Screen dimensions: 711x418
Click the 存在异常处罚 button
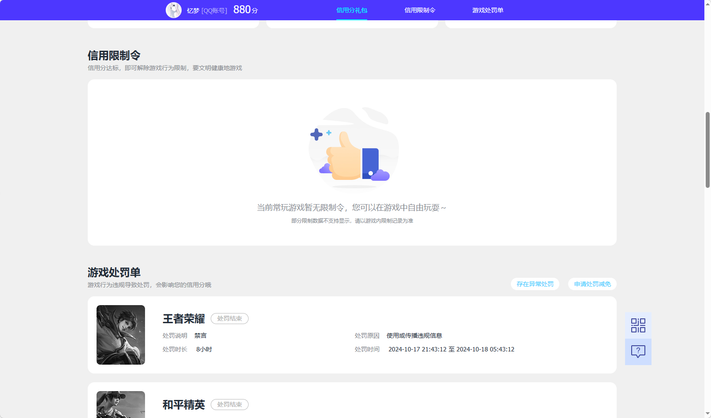point(535,284)
